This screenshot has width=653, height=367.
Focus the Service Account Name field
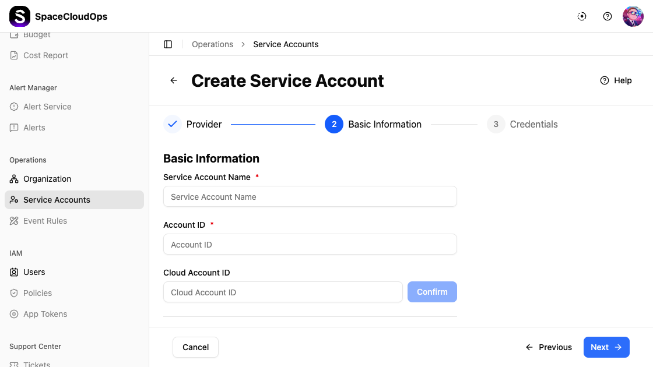[x=310, y=197]
